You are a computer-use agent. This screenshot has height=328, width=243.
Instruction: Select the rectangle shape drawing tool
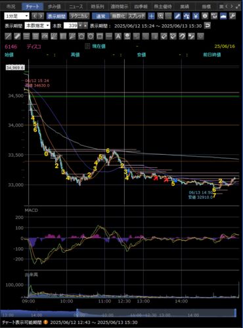point(100,36)
